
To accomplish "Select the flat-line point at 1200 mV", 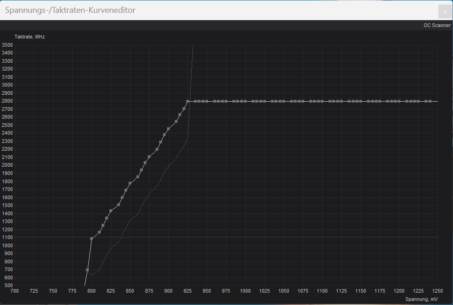I will 399,102.
